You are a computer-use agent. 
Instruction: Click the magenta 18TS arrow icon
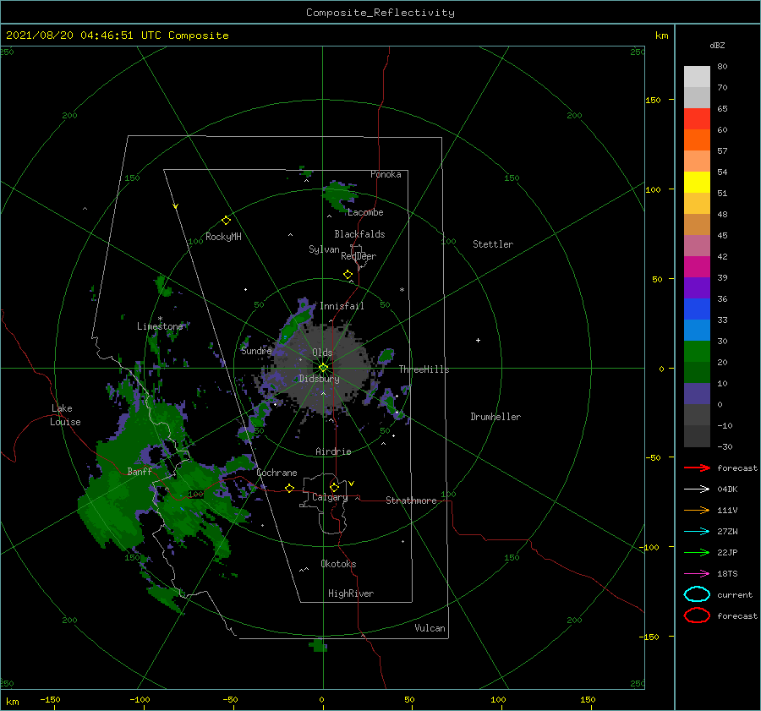coord(697,574)
